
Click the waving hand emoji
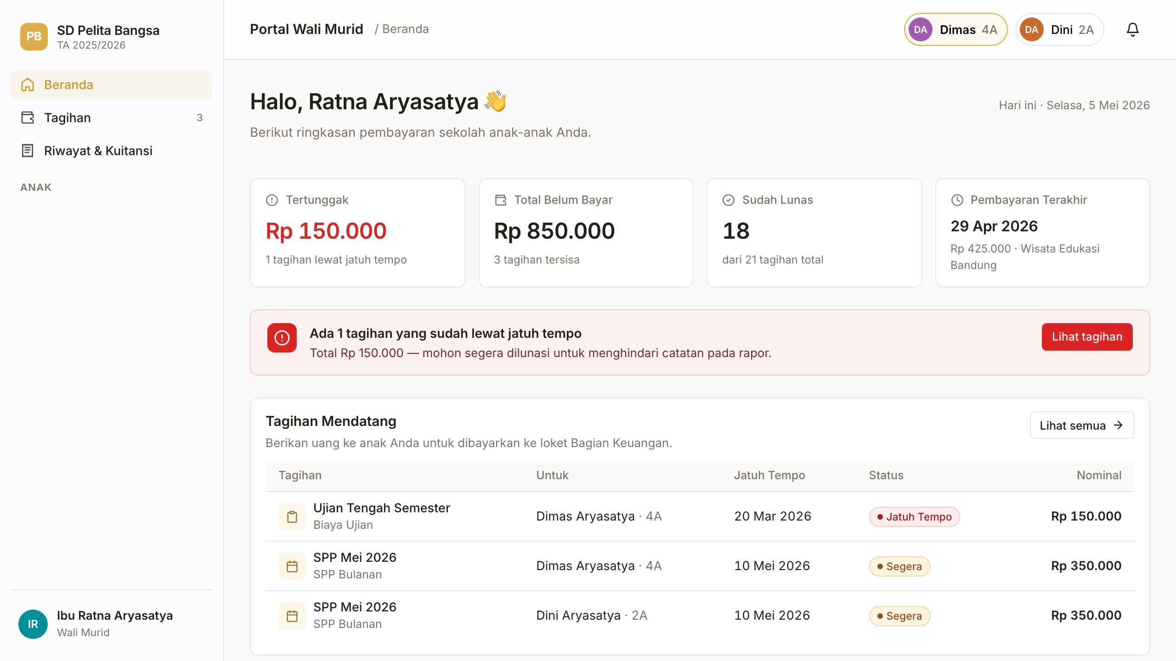coord(495,101)
